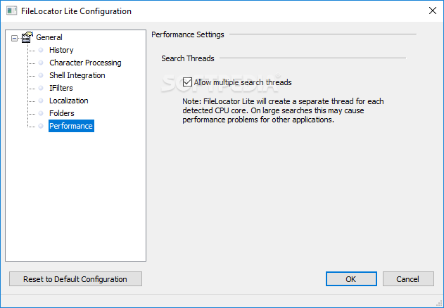The image size is (444, 308).
Task: Click the bullet icon beside Performance
Action: (x=41, y=126)
